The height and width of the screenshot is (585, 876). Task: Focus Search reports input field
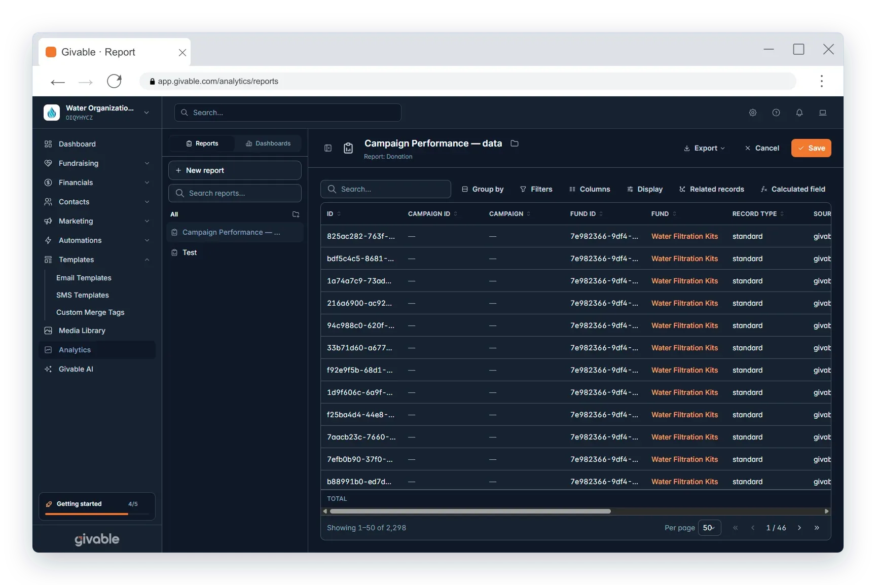235,193
